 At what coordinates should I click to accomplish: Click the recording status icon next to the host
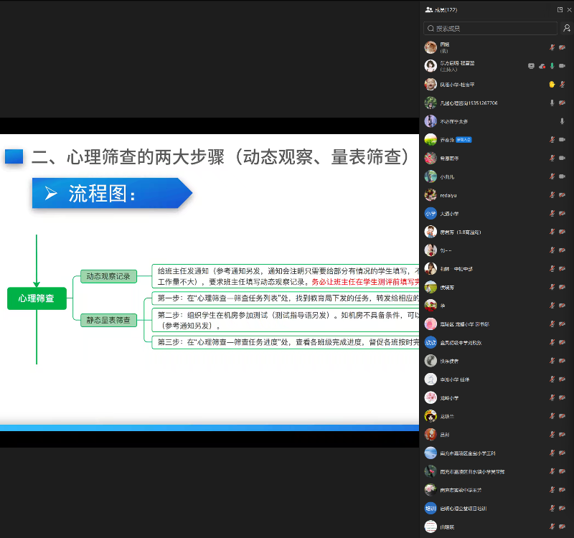[542, 66]
